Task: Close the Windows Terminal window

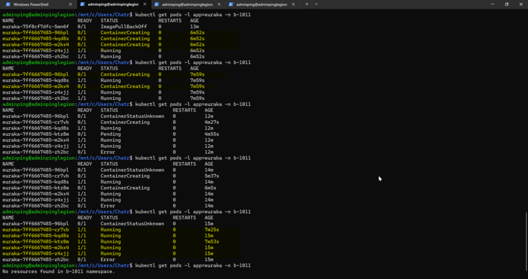Action: [521, 4]
